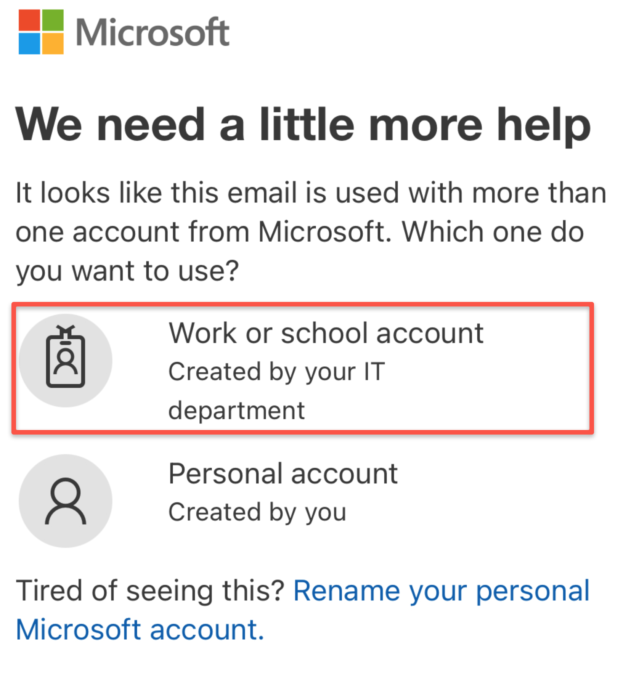Click the personal account person icon
623x677 pixels.
pyautogui.click(x=66, y=501)
